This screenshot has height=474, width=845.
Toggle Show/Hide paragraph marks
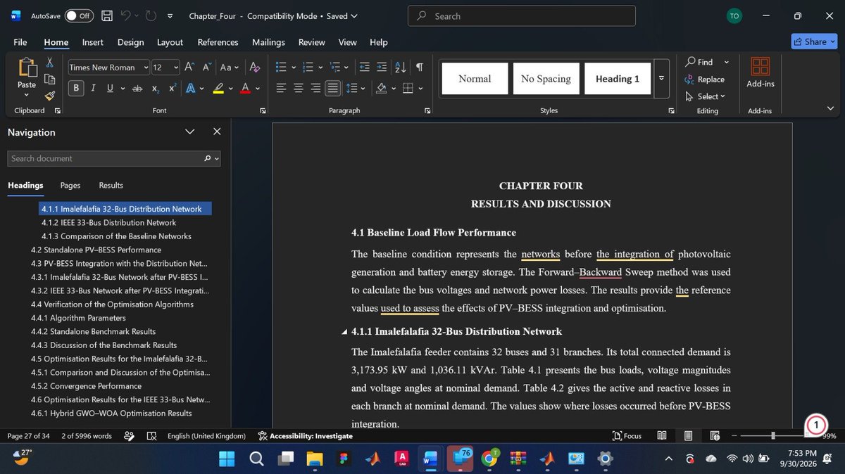coord(420,68)
